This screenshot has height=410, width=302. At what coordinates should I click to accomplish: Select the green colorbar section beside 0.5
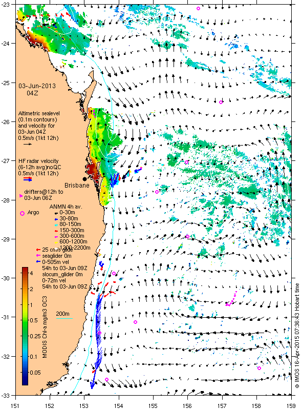25,321
